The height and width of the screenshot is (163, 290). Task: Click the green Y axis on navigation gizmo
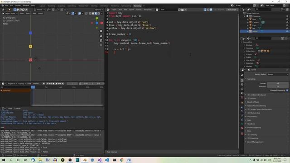pyautogui.click(x=97, y=18)
